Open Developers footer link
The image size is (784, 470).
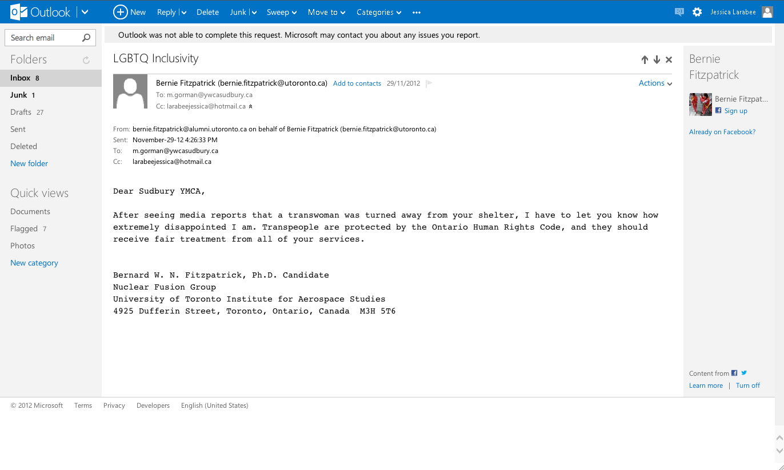tap(153, 405)
